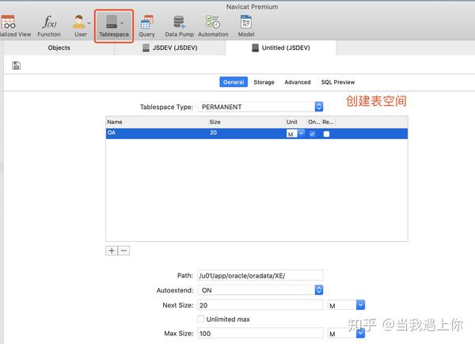Open the Automation toolbar icon
The width and height of the screenshot is (475, 344).
[x=213, y=26]
